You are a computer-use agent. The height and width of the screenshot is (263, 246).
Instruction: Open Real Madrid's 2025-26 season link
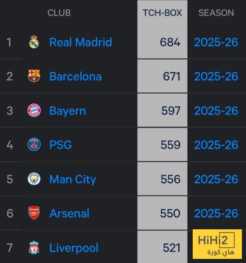(216, 42)
